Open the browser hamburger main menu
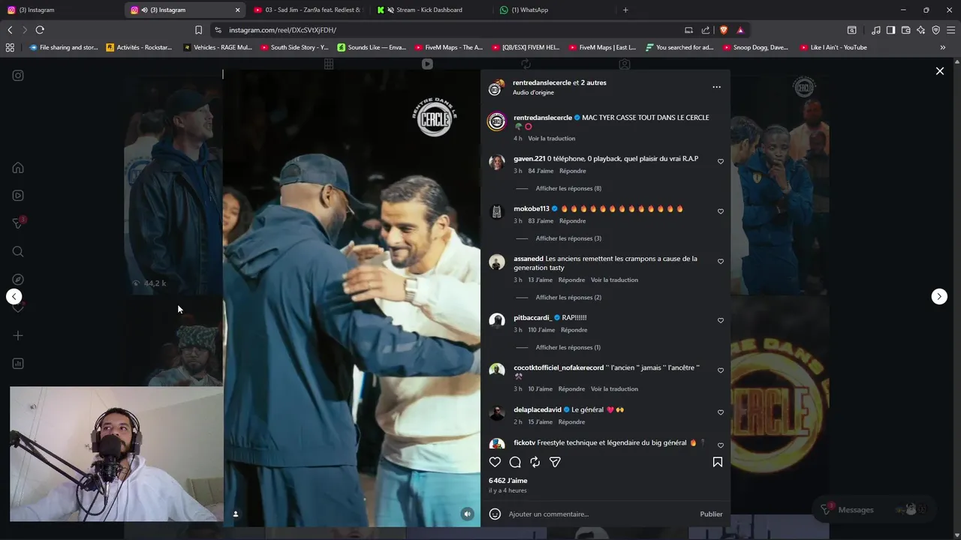This screenshot has width=961, height=540. point(950,30)
